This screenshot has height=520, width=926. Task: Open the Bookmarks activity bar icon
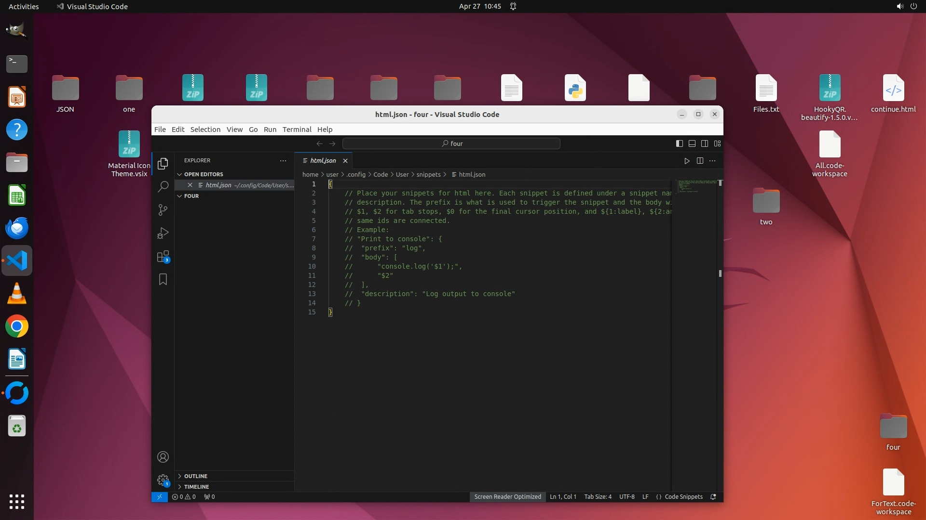pos(163,279)
